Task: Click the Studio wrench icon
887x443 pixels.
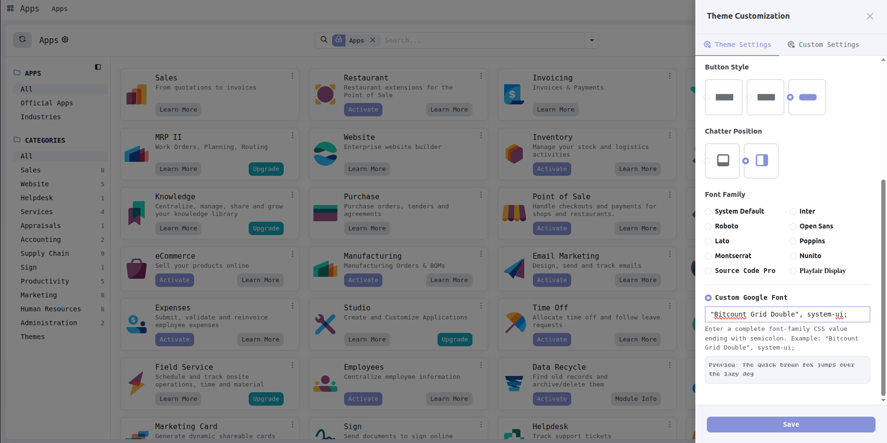Action: (x=325, y=324)
